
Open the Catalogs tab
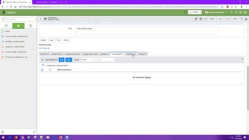pyautogui.click(x=142, y=54)
